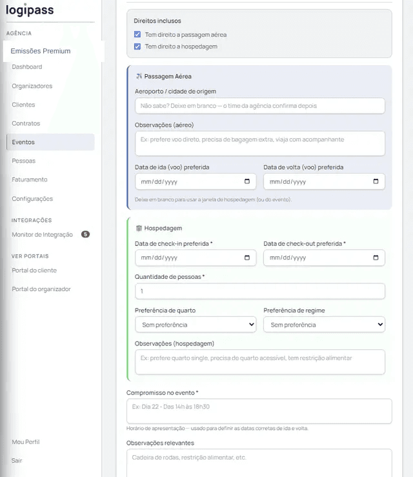Open calendar picker for preferred return flight date

click(376, 181)
